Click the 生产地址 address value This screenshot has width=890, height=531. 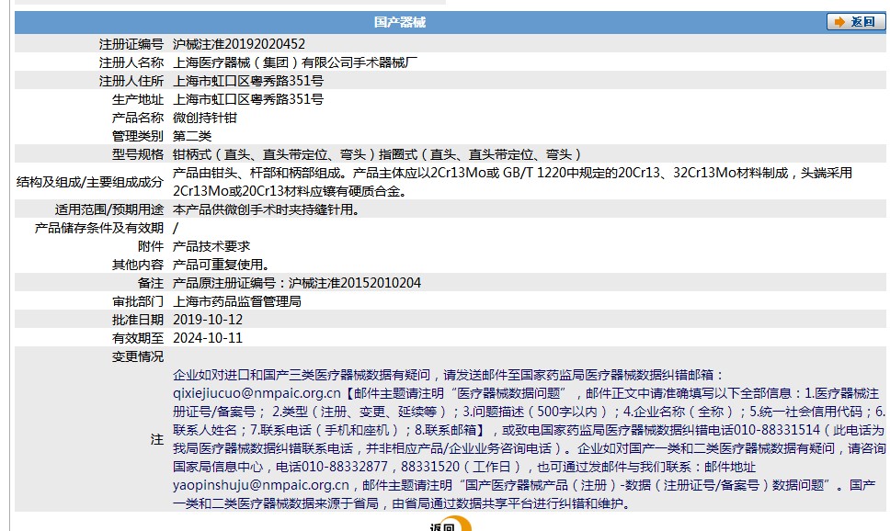[248, 99]
